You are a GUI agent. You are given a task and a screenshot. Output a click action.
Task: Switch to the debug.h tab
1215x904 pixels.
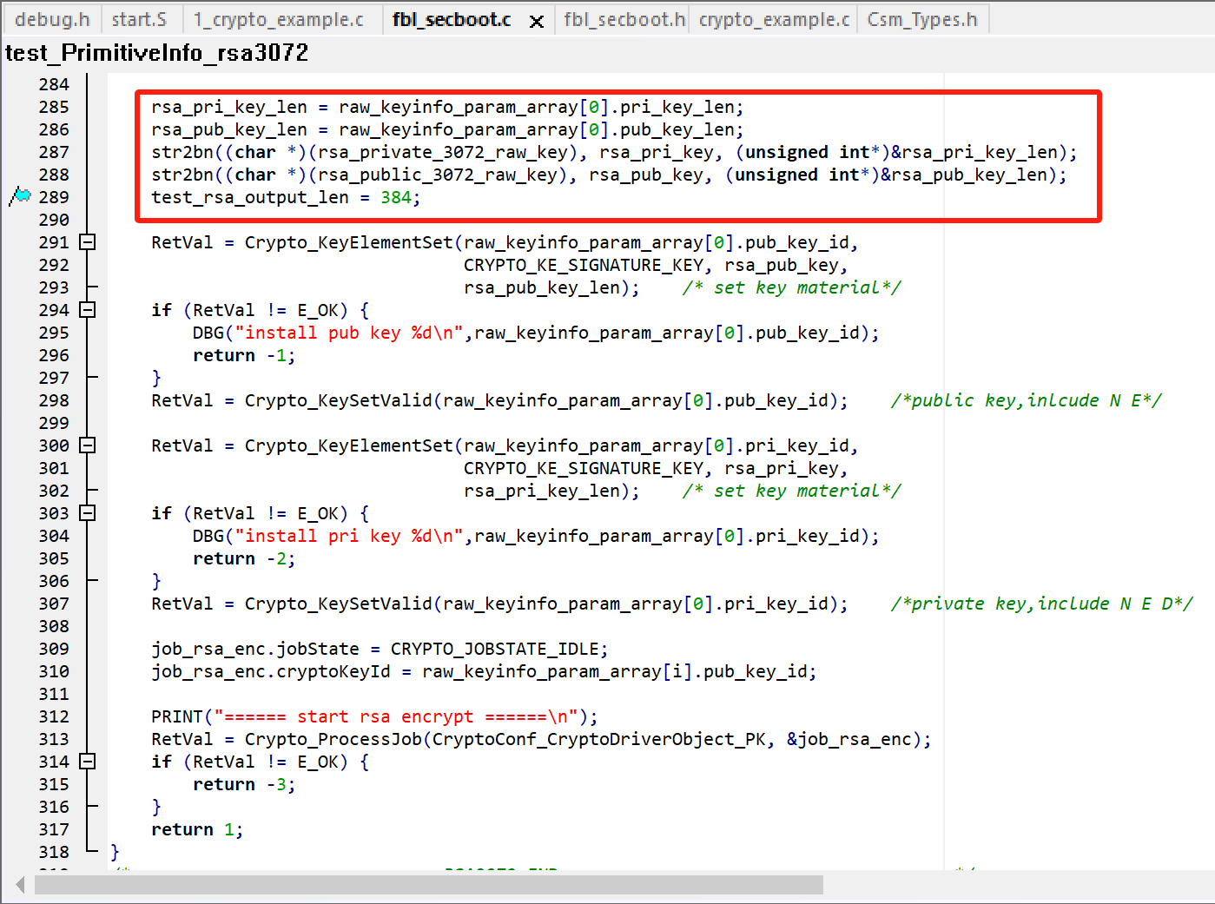click(x=52, y=19)
